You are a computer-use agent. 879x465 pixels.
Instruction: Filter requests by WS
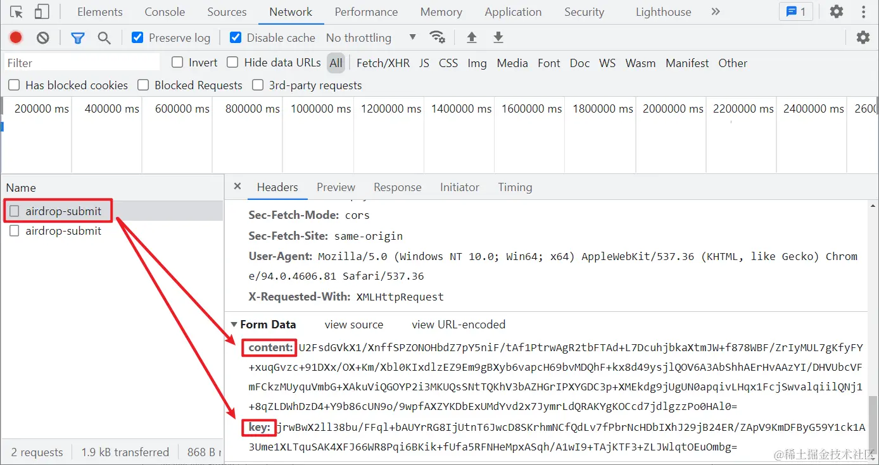[607, 63]
